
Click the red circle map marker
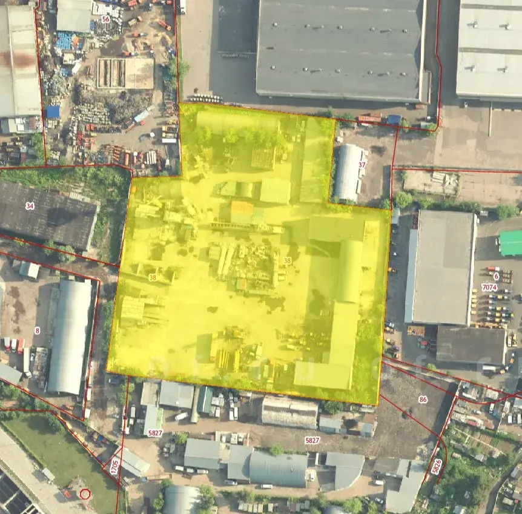click(x=85, y=494)
